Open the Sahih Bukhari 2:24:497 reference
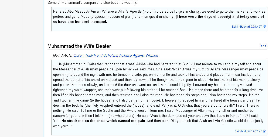 247,27
